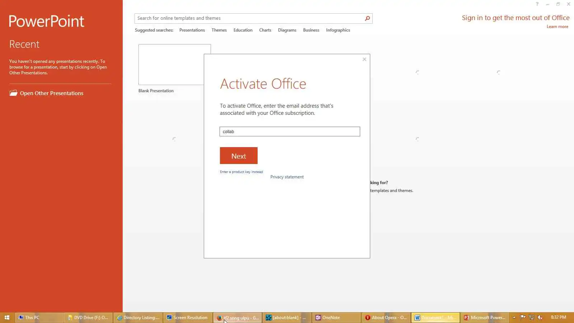This screenshot has height=323, width=574.
Task: Click the search magnifier icon
Action: (x=367, y=18)
